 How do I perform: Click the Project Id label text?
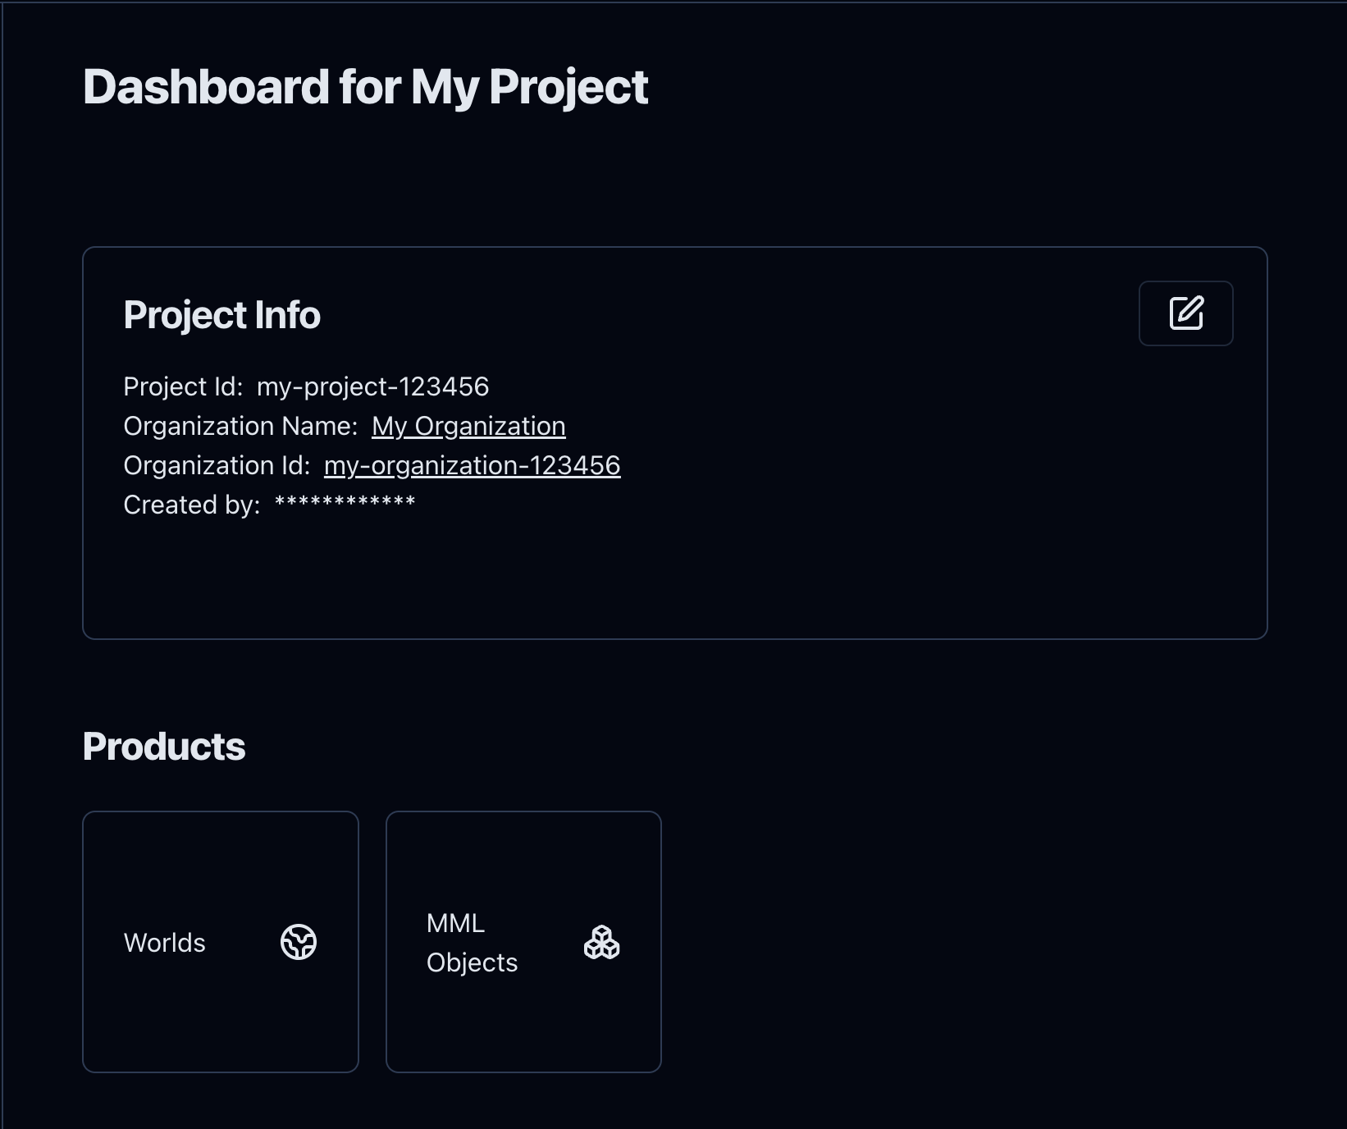[x=182, y=386]
